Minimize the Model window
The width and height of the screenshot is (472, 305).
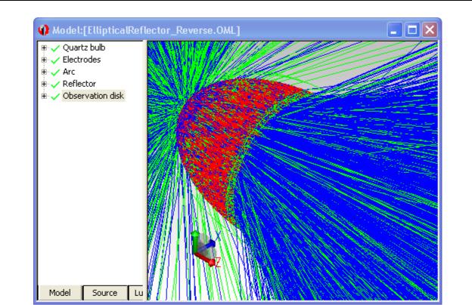click(x=394, y=30)
